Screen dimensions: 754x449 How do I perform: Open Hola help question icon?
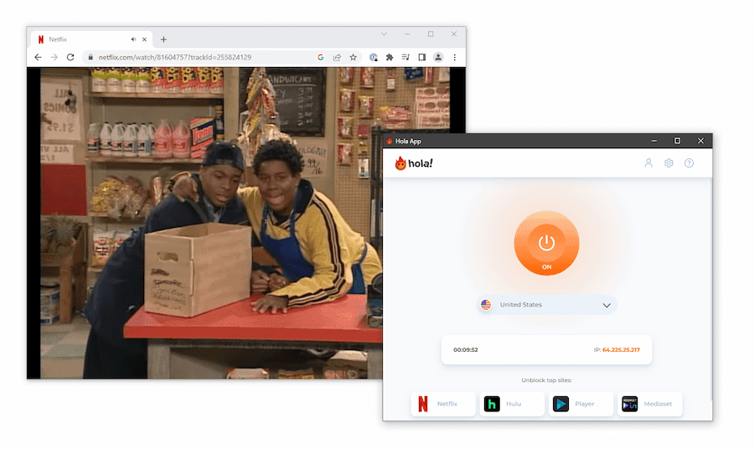[x=689, y=163]
